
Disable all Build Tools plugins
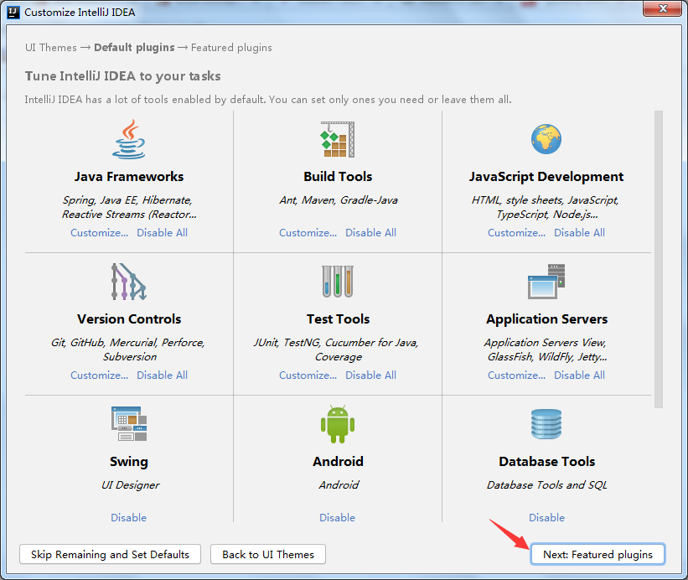370,232
